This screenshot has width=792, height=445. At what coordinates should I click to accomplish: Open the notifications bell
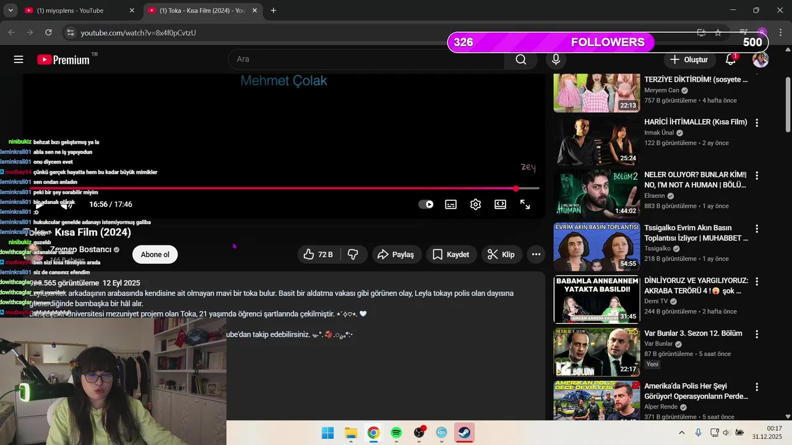[x=731, y=59]
